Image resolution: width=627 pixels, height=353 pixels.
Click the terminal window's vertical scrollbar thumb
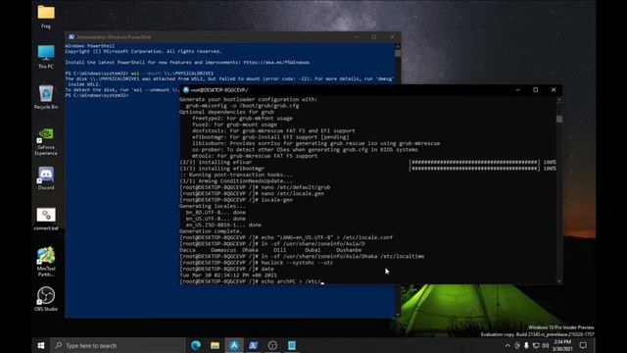(x=559, y=119)
